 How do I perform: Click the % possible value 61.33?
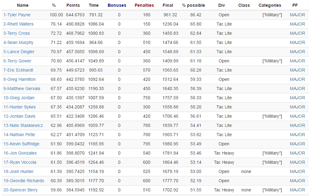[x=196, y=52]
